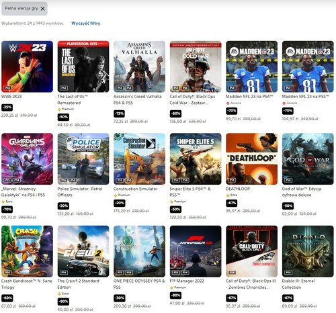Click 'Assassin's Creed Valhalla PS4 & PS5' title
The height and width of the screenshot is (313, 336).
click(x=138, y=99)
